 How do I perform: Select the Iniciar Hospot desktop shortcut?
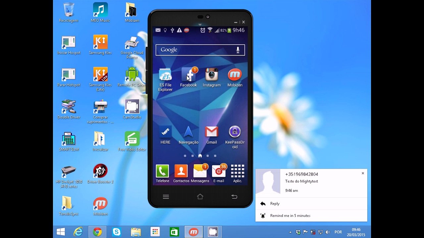pos(69,45)
